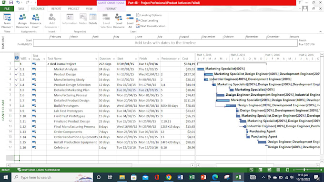Open the Duration column dropdown

[x=114, y=59]
